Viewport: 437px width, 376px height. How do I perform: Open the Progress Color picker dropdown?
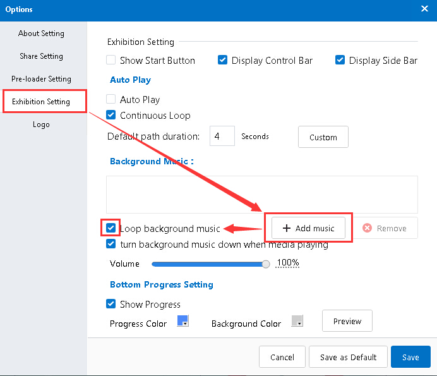[183, 321]
